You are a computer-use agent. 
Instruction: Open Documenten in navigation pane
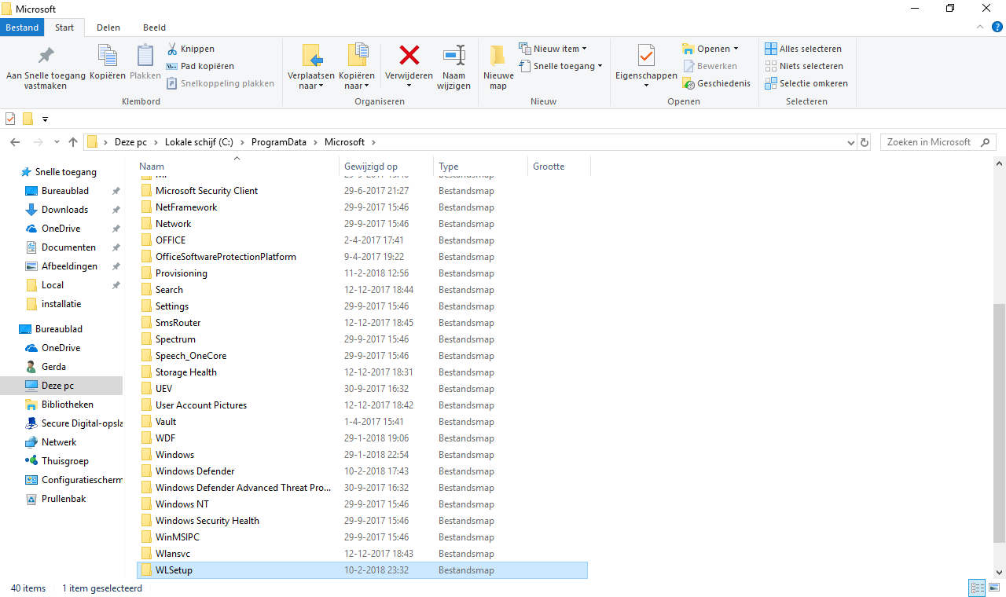coord(68,247)
